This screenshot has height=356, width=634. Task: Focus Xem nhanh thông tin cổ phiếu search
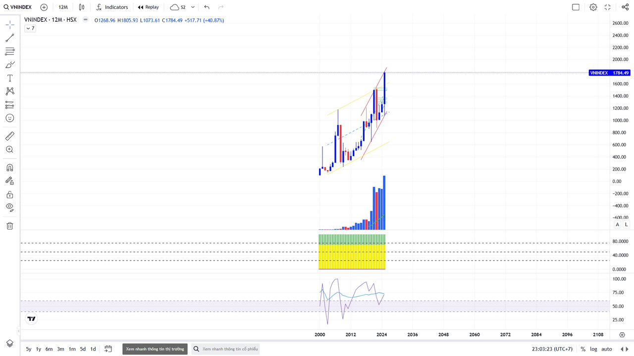(x=226, y=349)
